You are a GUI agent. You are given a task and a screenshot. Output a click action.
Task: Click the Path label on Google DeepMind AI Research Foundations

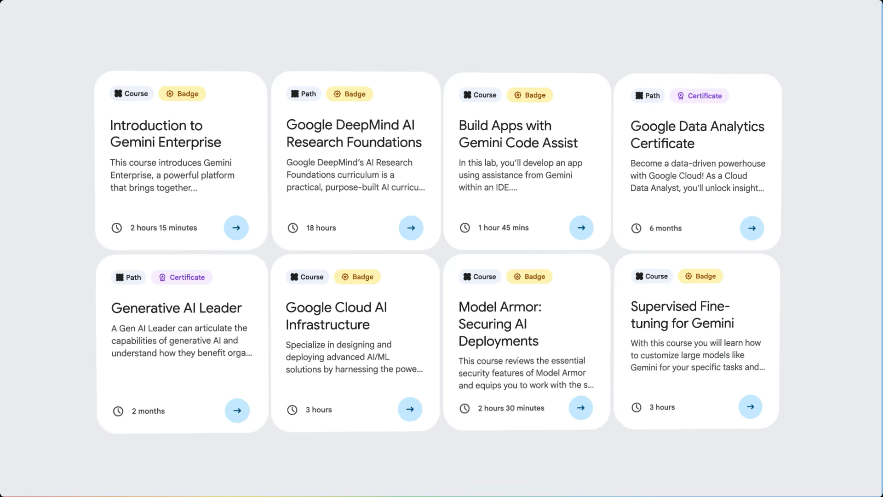point(304,93)
